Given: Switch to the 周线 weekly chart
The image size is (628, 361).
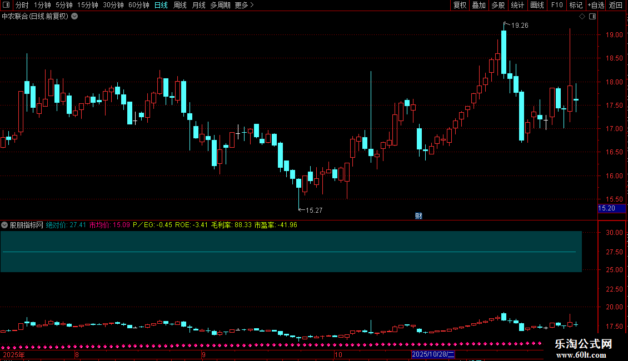Looking at the screenshot, I should click(x=180, y=5).
